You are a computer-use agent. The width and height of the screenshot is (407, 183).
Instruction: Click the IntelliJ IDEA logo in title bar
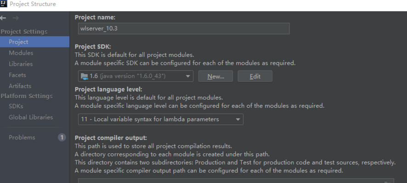point(3,4)
